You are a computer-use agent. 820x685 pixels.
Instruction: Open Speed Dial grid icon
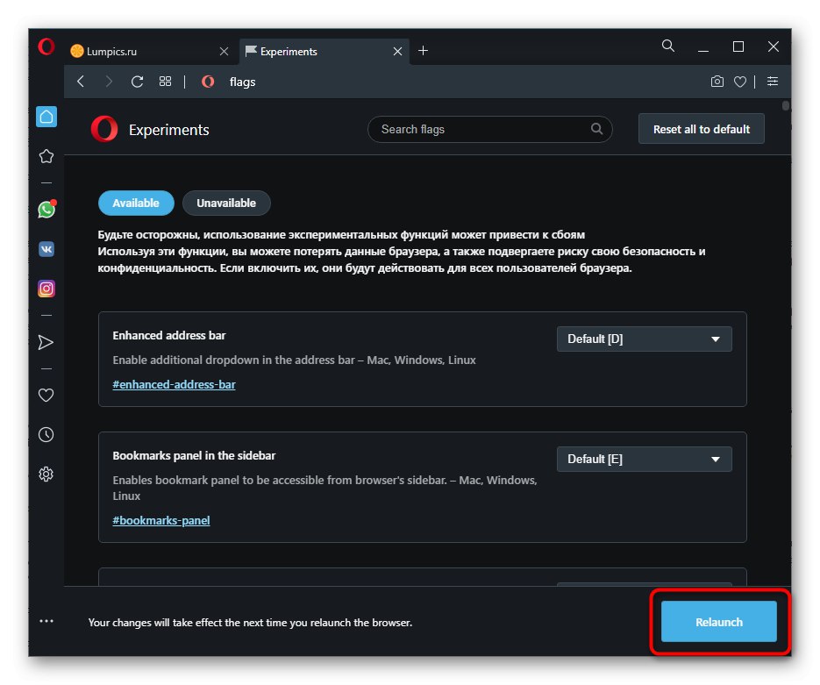tap(165, 82)
